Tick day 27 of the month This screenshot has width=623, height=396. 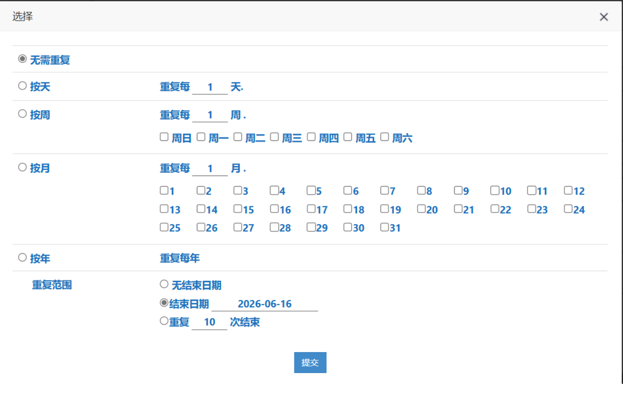coord(237,227)
